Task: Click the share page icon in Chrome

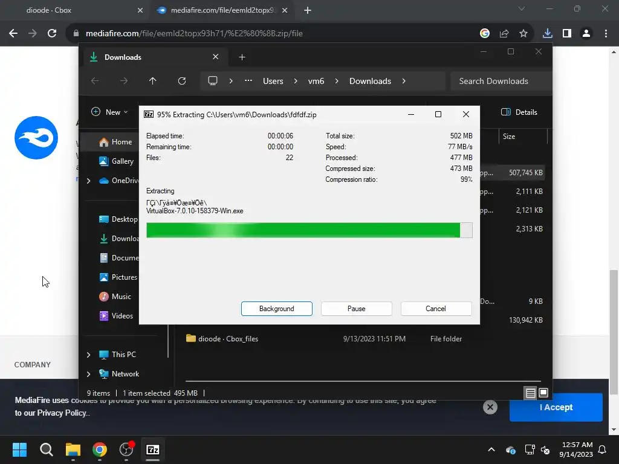Action: pyautogui.click(x=504, y=34)
